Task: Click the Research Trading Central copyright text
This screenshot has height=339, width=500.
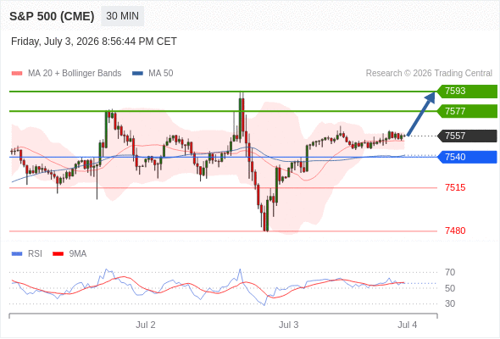Action: pyautogui.click(x=429, y=74)
